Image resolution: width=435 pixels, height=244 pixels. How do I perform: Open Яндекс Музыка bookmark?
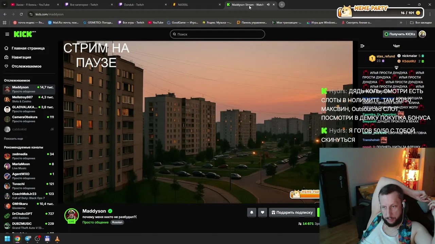coord(217,23)
